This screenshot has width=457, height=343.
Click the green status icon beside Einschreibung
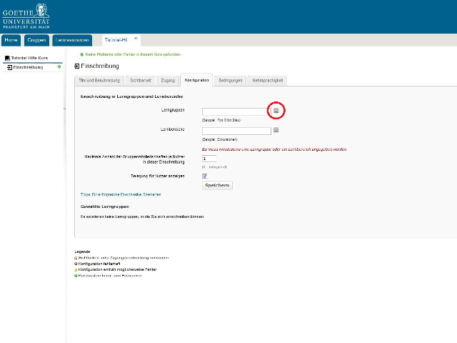tap(59, 67)
